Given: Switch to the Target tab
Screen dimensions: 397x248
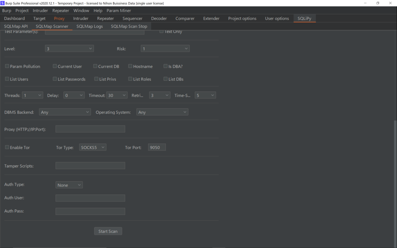Looking at the screenshot, I should (39, 19).
